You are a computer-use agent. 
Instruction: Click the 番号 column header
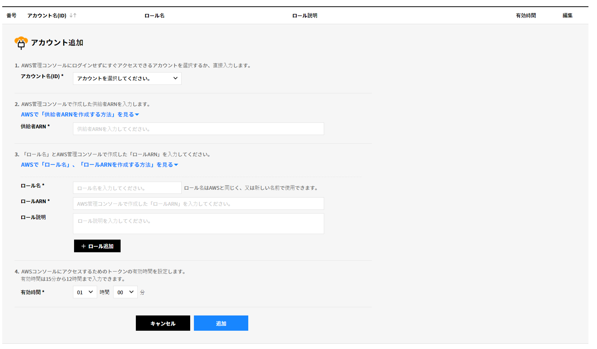tap(12, 16)
